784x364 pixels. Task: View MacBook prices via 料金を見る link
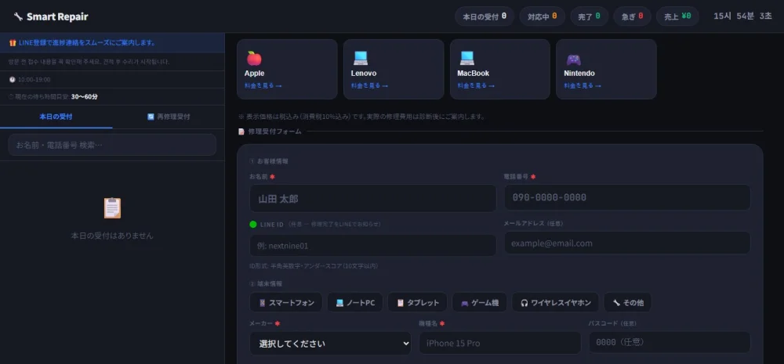pyautogui.click(x=476, y=86)
